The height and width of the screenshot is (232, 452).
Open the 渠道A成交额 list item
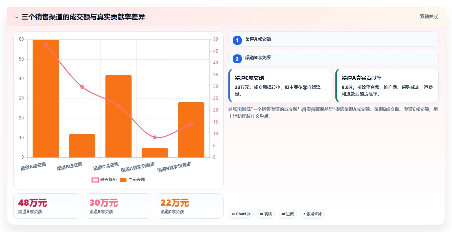pyautogui.click(x=333, y=39)
